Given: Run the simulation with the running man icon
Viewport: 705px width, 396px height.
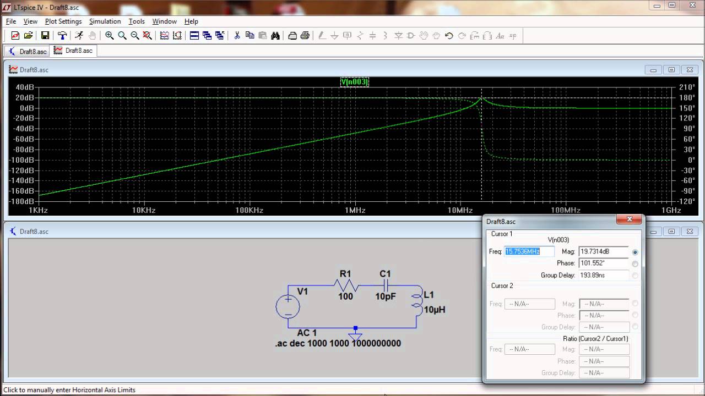Looking at the screenshot, I should pos(79,35).
